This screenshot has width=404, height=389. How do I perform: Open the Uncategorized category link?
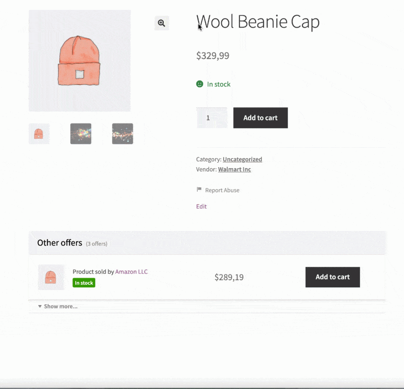point(242,159)
